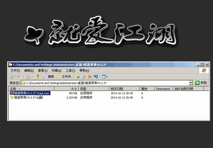
Task: Open the Views dropdown button
Action: tap(105, 77)
